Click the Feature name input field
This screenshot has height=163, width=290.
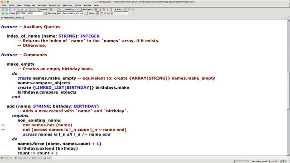pos(71,13)
